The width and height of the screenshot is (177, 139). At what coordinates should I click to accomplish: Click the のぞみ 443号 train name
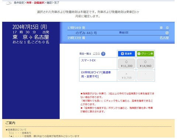coord(86,33)
